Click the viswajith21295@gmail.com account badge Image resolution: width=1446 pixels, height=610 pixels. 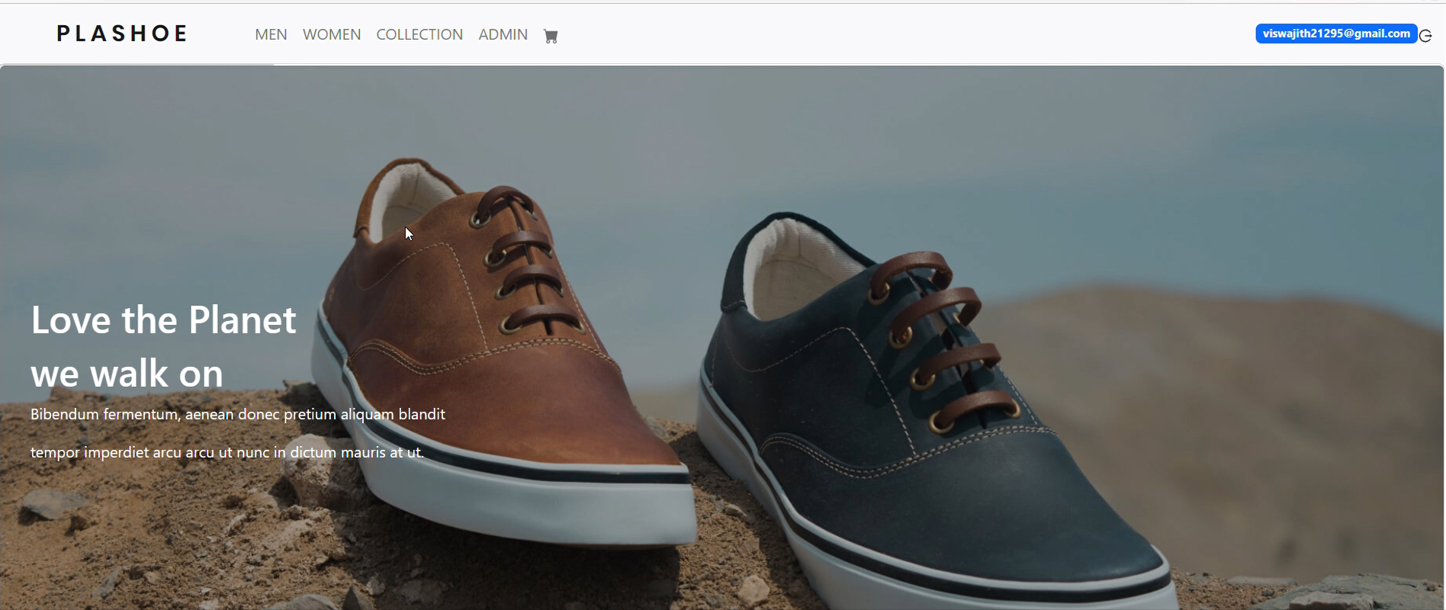pyautogui.click(x=1335, y=34)
